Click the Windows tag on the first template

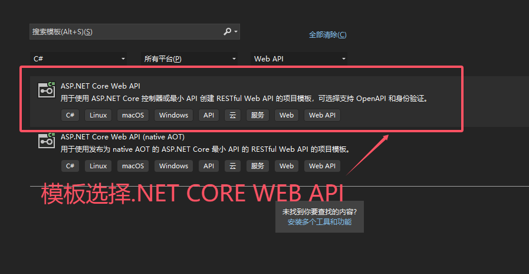pyautogui.click(x=173, y=115)
